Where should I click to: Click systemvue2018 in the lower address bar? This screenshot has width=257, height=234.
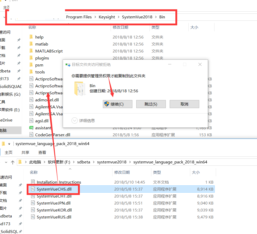(x=112, y=162)
